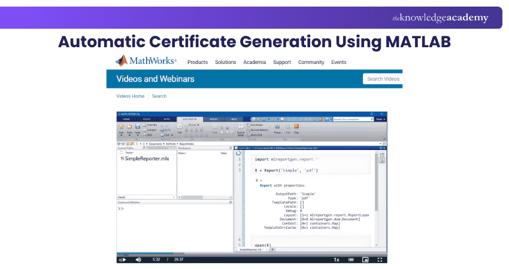Expand the Details panel in Current Folder

[174, 197]
